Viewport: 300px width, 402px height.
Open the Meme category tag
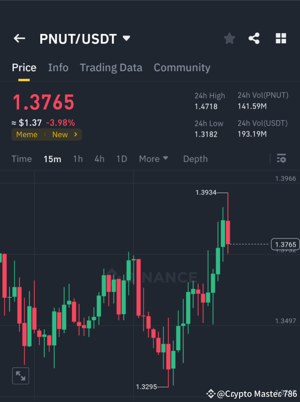tap(27, 134)
